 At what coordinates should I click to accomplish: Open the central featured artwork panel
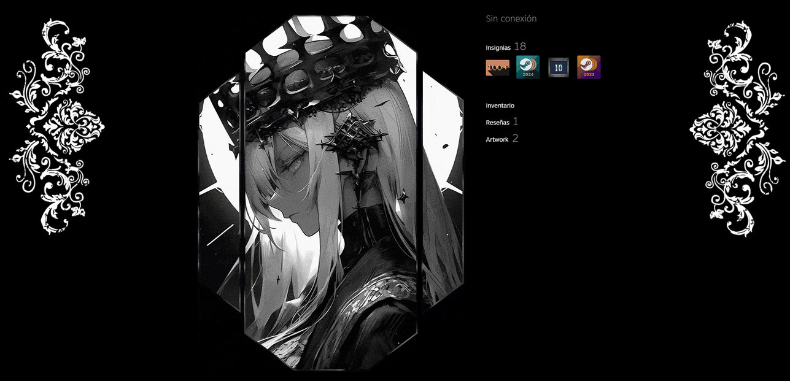tap(330, 193)
